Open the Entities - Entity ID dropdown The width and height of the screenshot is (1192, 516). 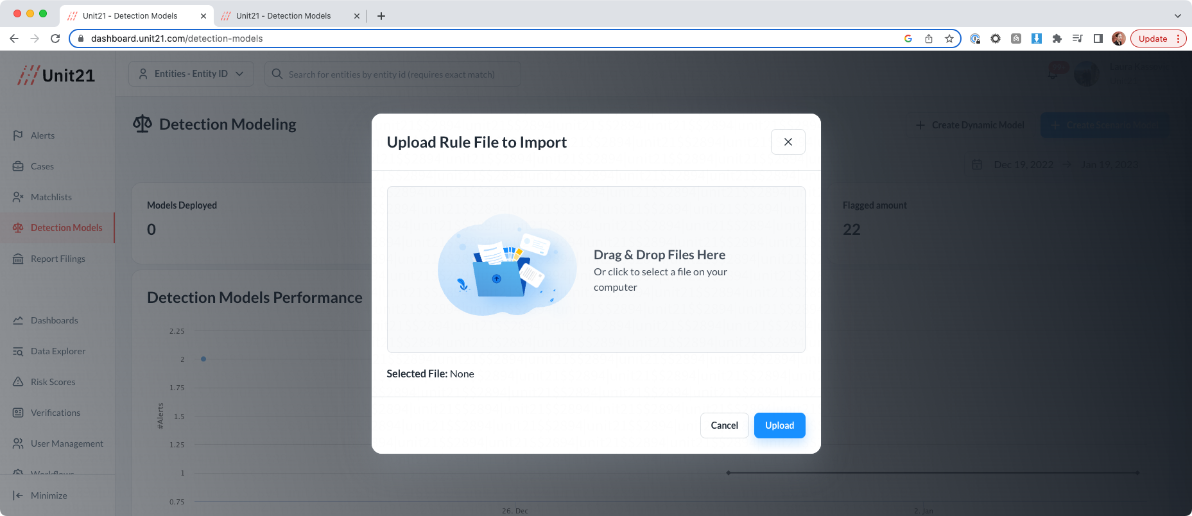pos(191,74)
